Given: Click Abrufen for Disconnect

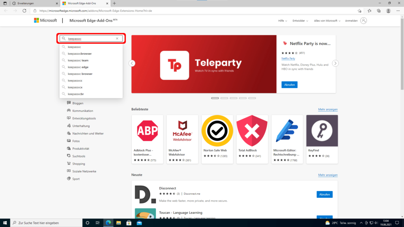Looking at the screenshot, I should (324, 194).
